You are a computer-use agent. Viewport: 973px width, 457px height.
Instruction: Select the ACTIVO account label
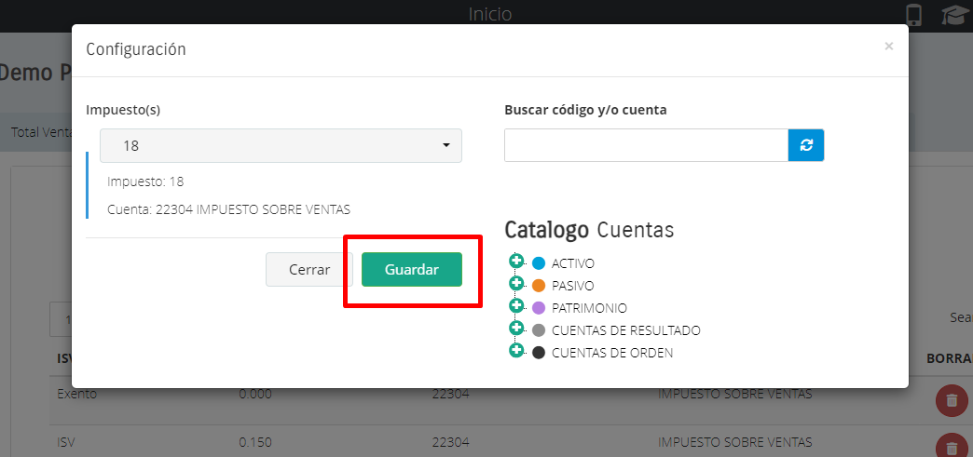pyautogui.click(x=573, y=263)
